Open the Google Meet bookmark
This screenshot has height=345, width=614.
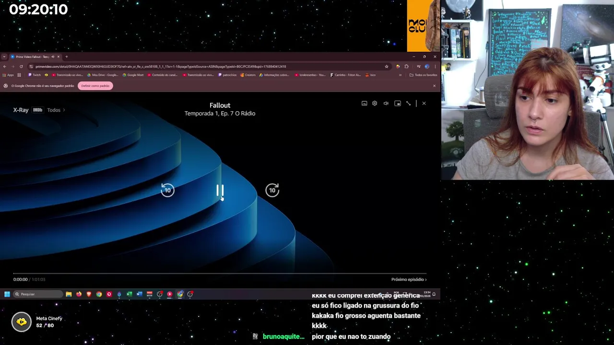pyautogui.click(x=133, y=75)
